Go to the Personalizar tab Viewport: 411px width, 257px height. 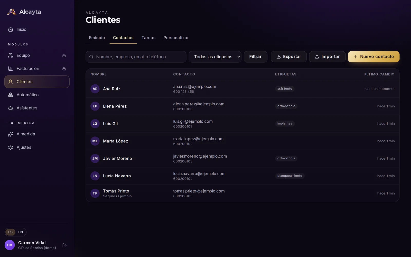[x=176, y=38]
